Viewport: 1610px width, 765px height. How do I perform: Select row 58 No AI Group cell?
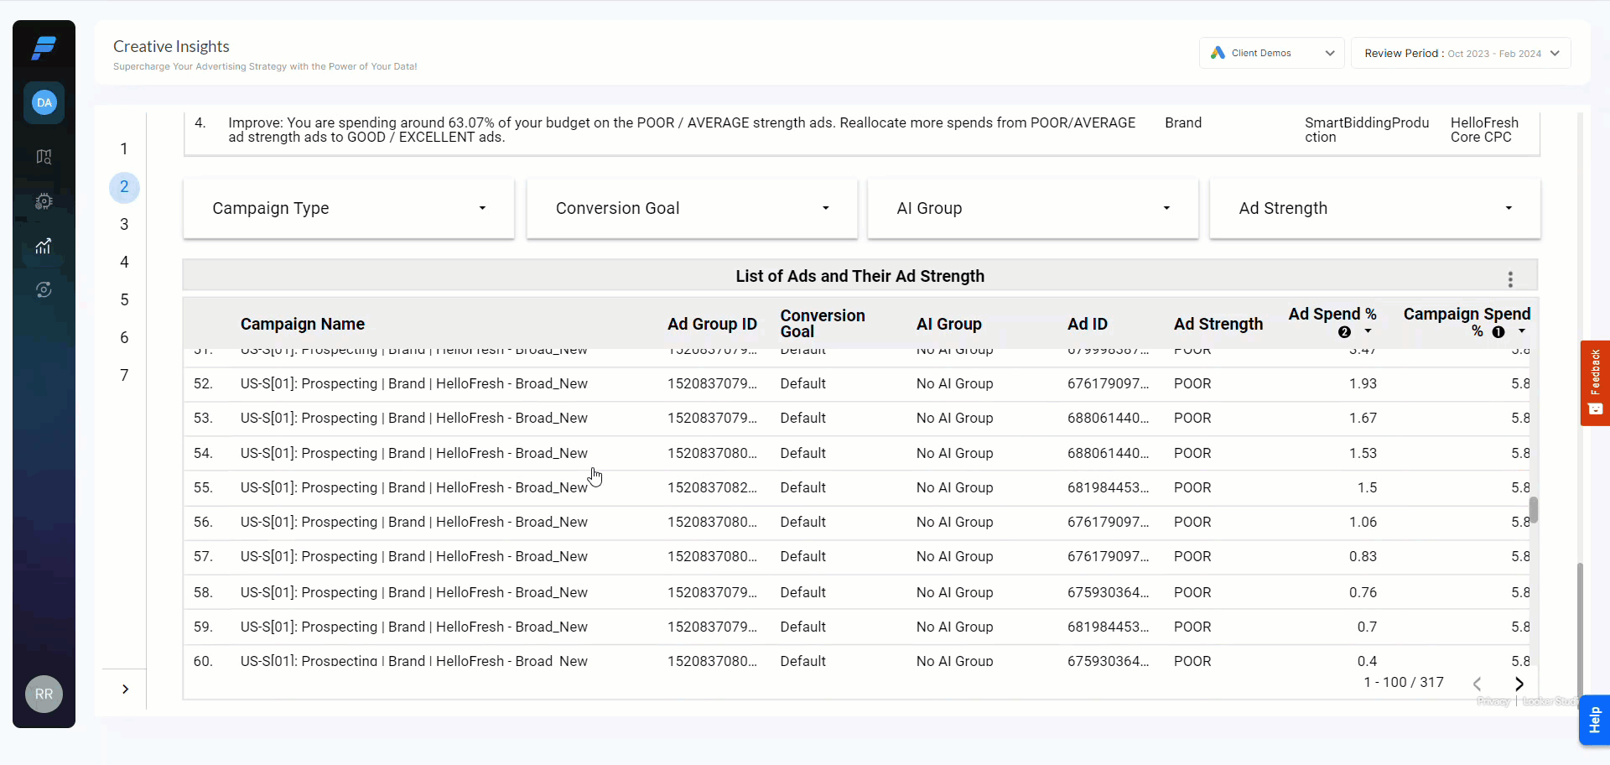954,592
